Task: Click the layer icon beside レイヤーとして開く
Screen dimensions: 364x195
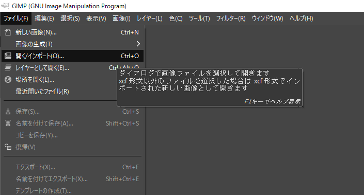Action: click(x=8, y=67)
